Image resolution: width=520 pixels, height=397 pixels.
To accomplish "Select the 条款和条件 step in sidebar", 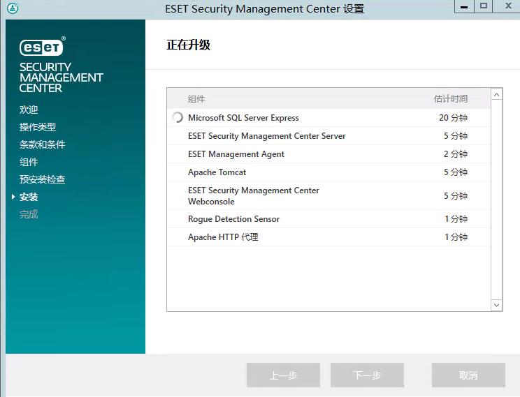I will (42, 144).
